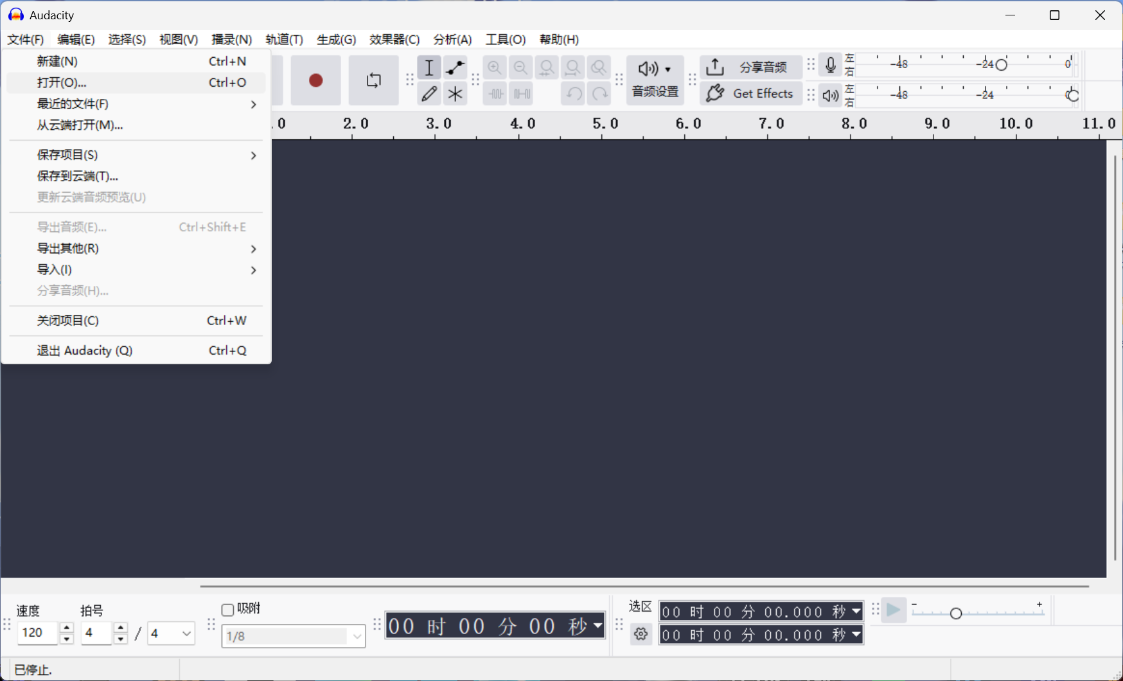Open the 文件(F) menu
Screen dimensions: 1123x681
[x=26, y=40]
